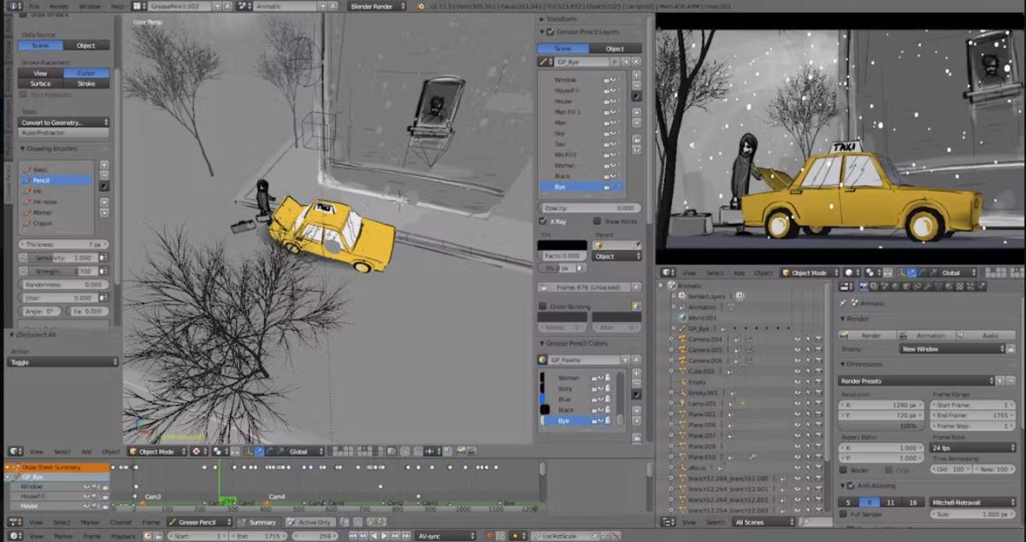Click the play animation button in timeline
The width and height of the screenshot is (1026, 542).
(x=385, y=536)
